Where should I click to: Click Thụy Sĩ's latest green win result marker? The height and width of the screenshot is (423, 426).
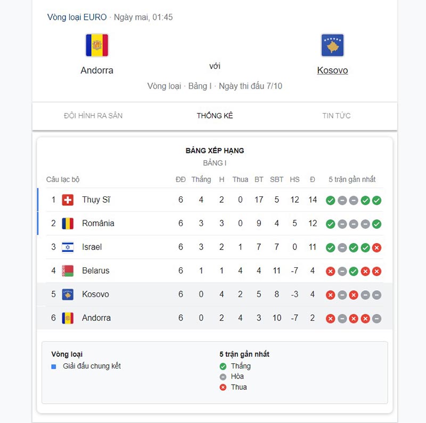378,200
